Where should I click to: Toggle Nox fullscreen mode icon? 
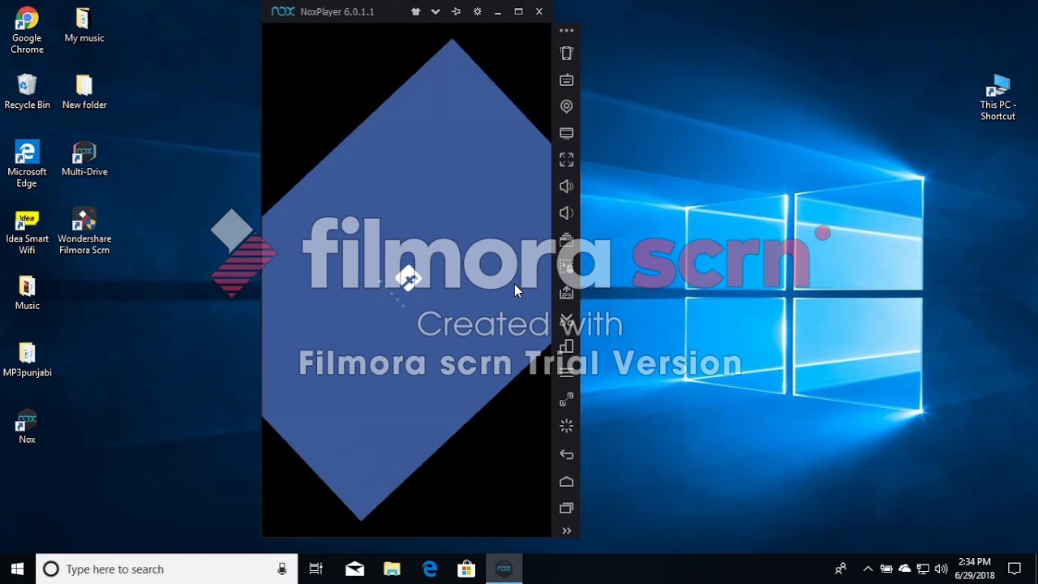point(566,160)
